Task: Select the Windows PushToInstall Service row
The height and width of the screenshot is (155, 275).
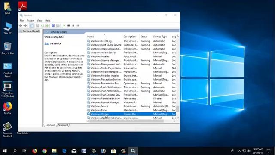Action: pos(131,95)
